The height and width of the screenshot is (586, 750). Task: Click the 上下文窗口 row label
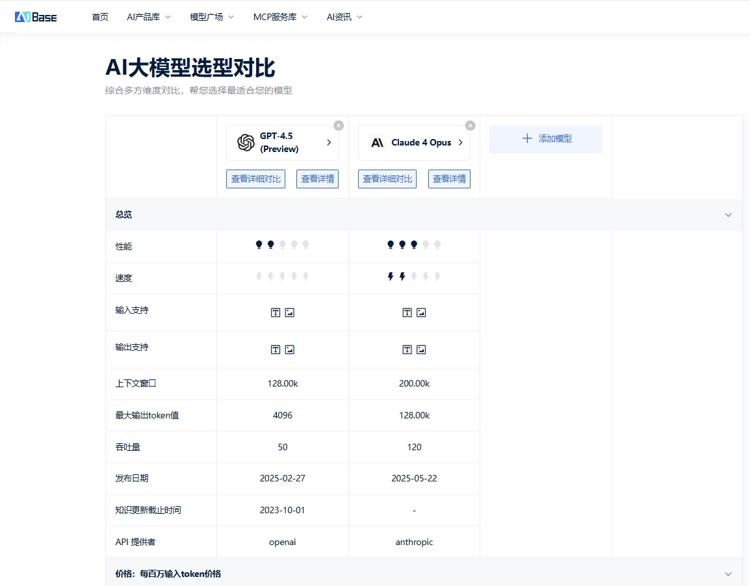click(136, 383)
